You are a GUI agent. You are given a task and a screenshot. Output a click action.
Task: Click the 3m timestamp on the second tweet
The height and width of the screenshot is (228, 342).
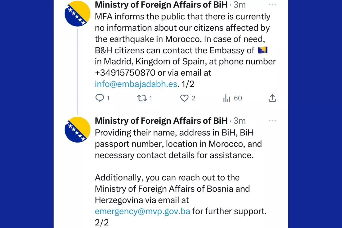(x=239, y=121)
